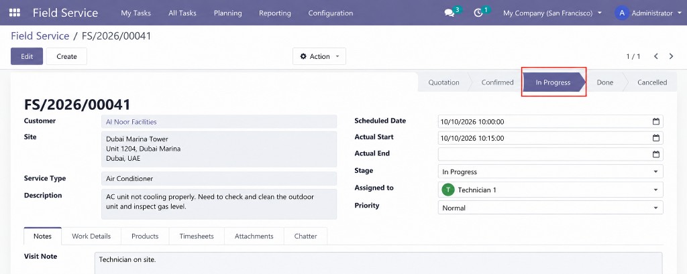Expand the Assigned to dropdown

click(x=550, y=190)
